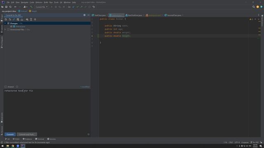Open Commit panel gear options

(84, 15)
